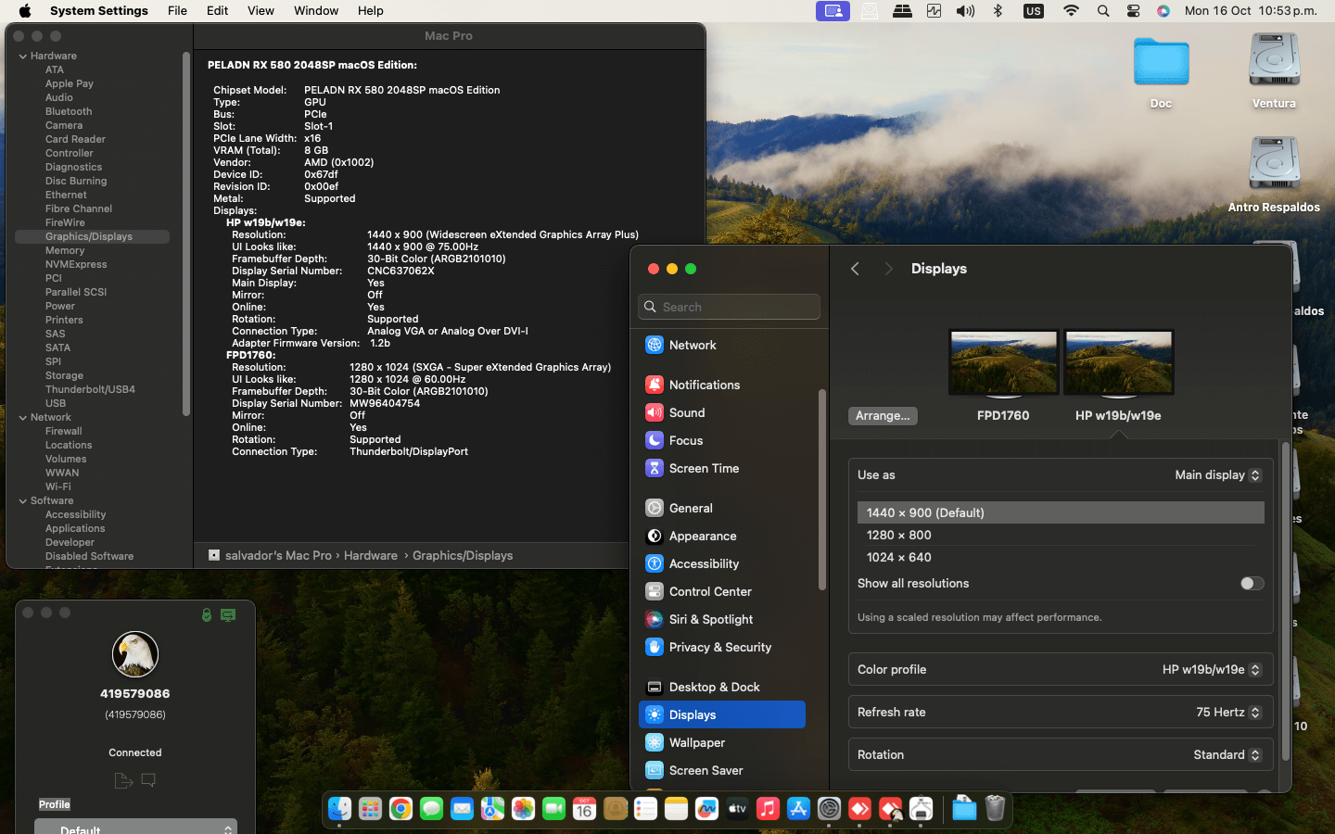
Task: Select the 1280 × 800 resolution option
Action: (x=899, y=535)
